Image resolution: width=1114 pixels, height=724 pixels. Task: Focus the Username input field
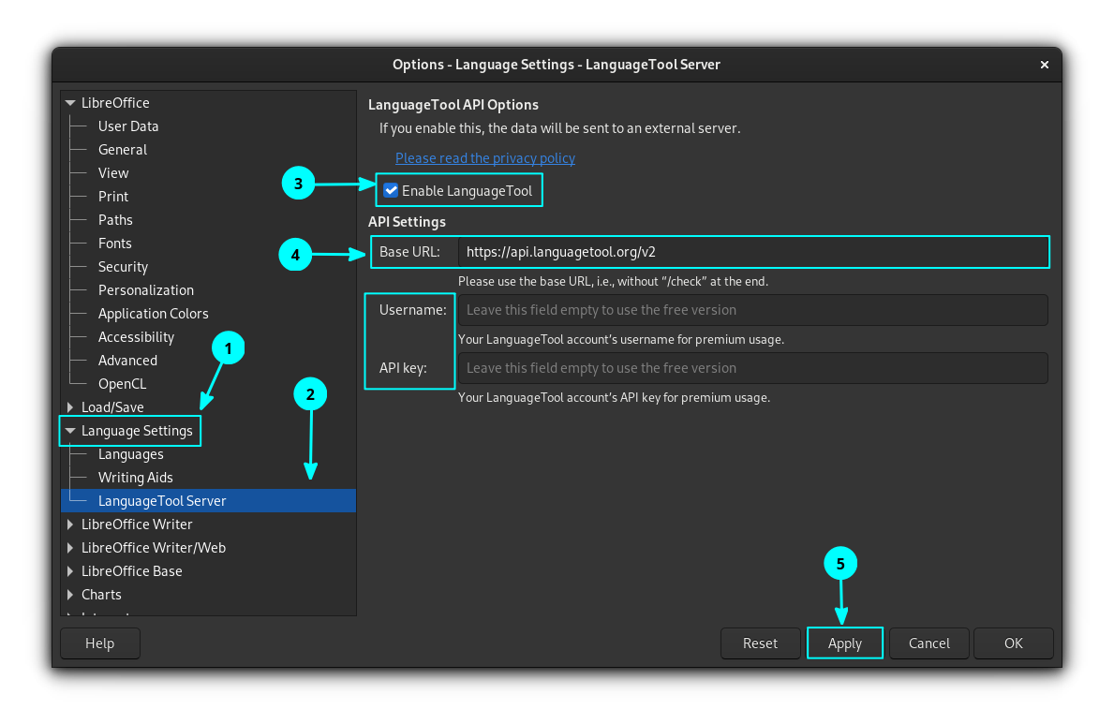pyautogui.click(x=753, y=311)
